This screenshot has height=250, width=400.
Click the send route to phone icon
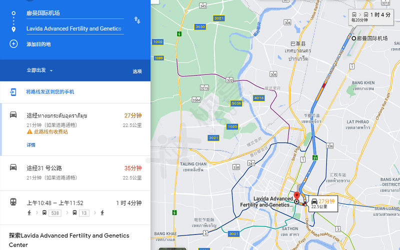pos(13,92)
